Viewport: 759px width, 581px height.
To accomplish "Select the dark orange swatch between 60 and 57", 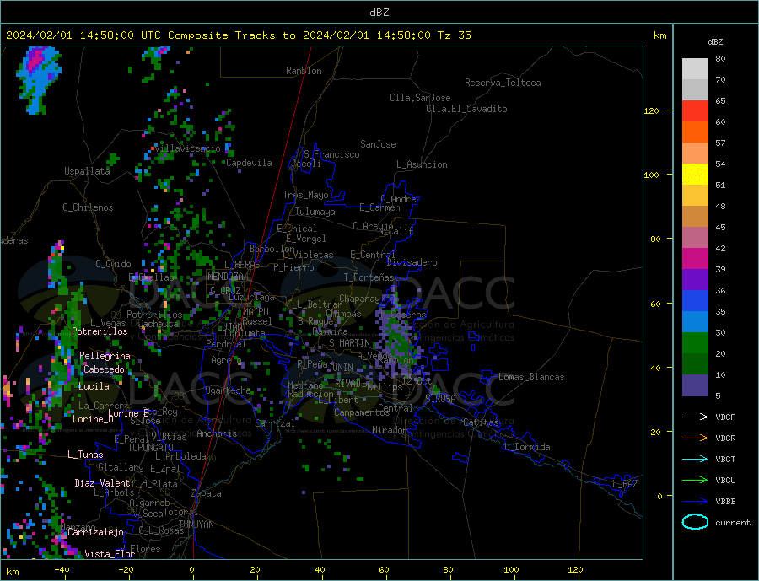I will coord(695,132).
